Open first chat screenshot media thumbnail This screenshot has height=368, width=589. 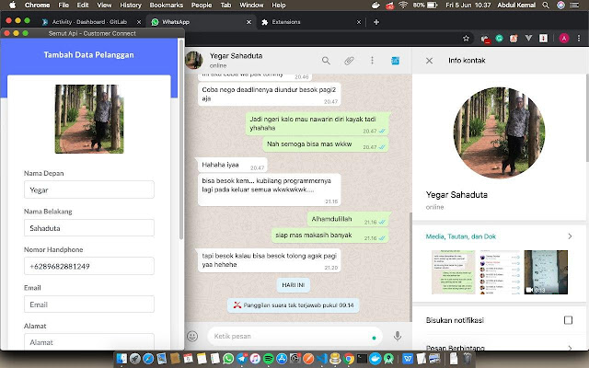454,272
